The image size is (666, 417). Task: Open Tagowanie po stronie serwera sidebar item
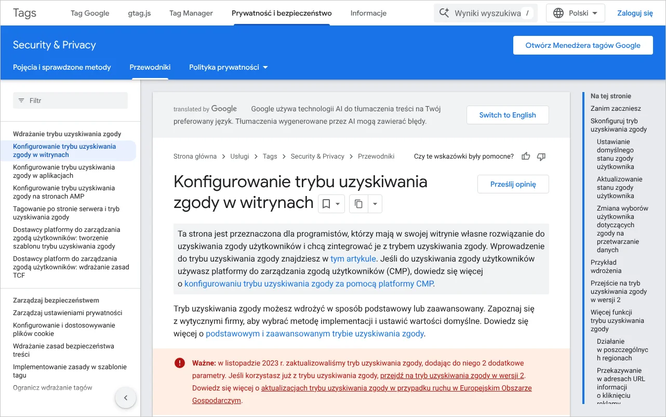(x=66, y=213)
